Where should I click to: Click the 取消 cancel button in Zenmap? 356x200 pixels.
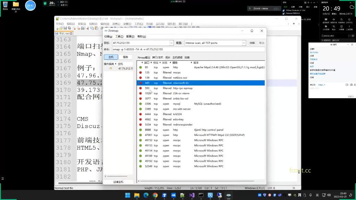261,43
